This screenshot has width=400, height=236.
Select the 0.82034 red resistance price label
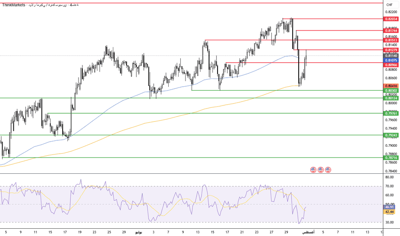tap(391, 19)
